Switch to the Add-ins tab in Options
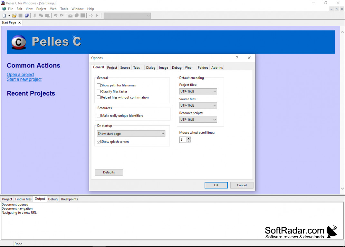 pyautogui.click(x=217, y=67)
